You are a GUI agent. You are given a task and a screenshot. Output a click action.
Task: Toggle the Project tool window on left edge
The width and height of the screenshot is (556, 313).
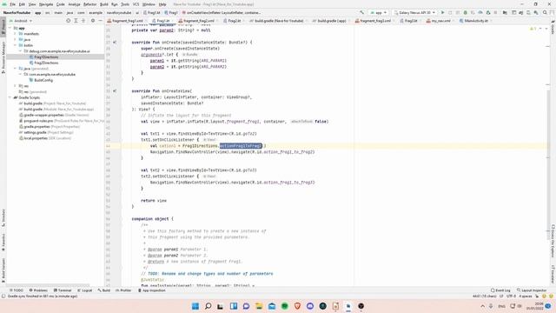tap(3, 27)
